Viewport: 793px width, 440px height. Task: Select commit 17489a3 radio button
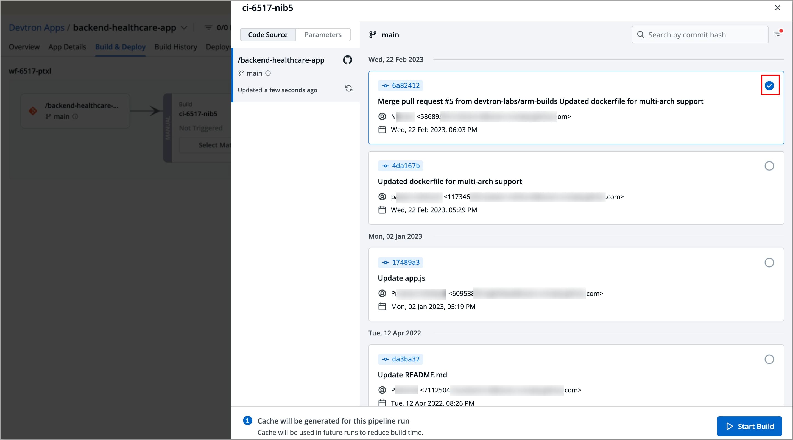coord(769,263)
